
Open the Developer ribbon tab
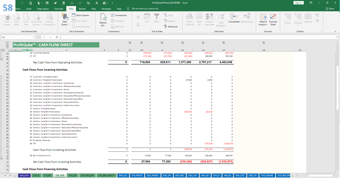pos(106,9)
